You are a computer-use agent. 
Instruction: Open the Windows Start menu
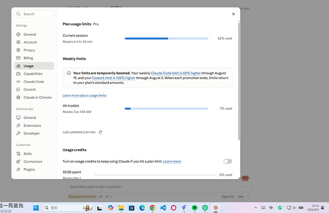point(36,208)
